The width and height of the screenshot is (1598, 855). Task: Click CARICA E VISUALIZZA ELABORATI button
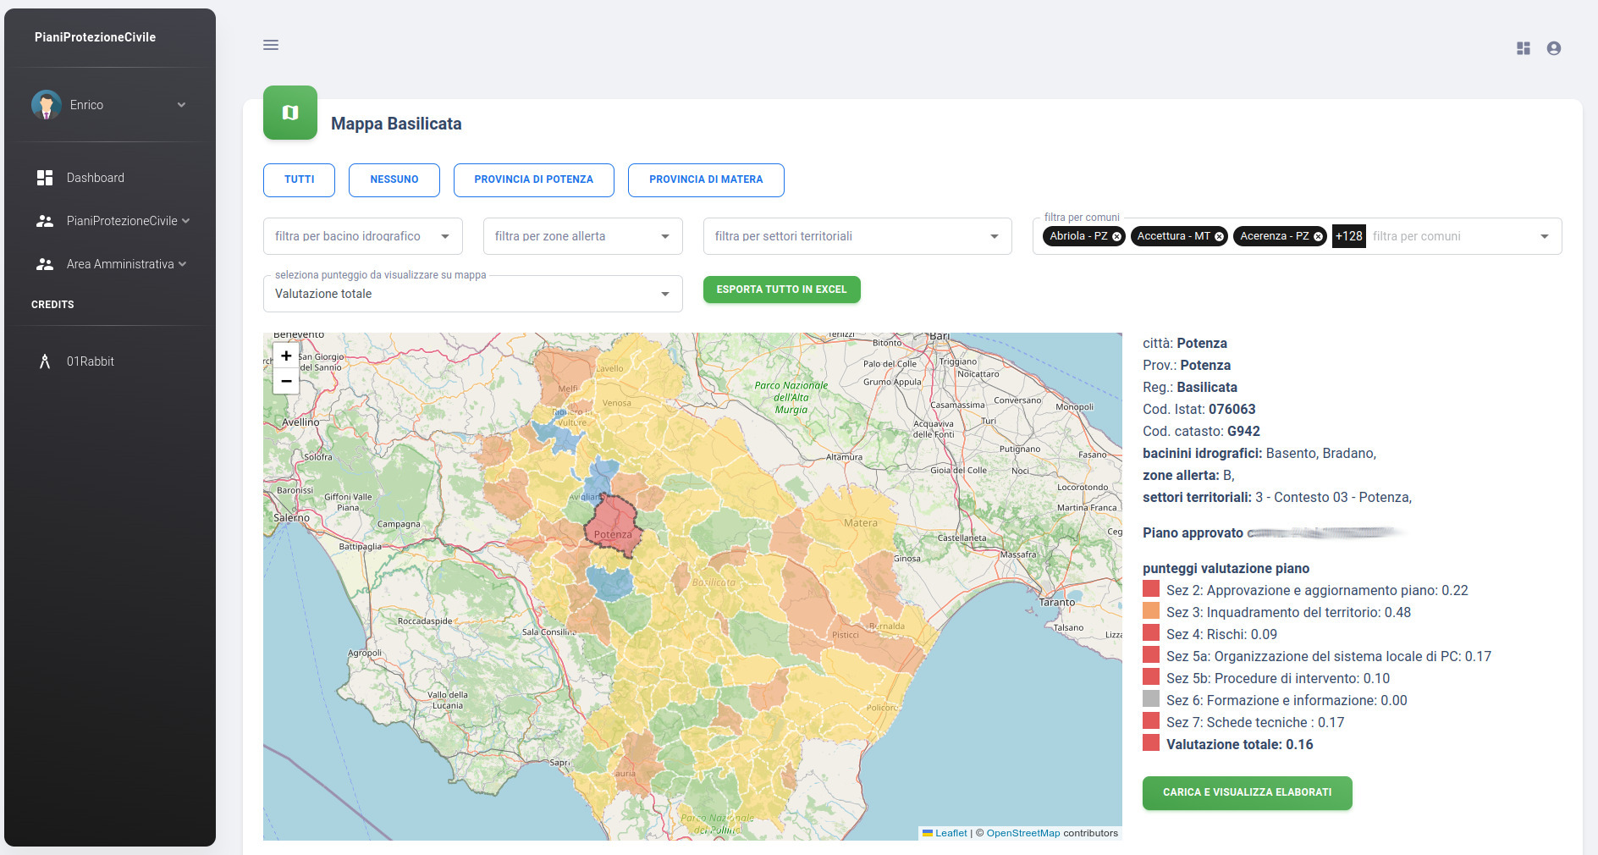[1248, 793]
